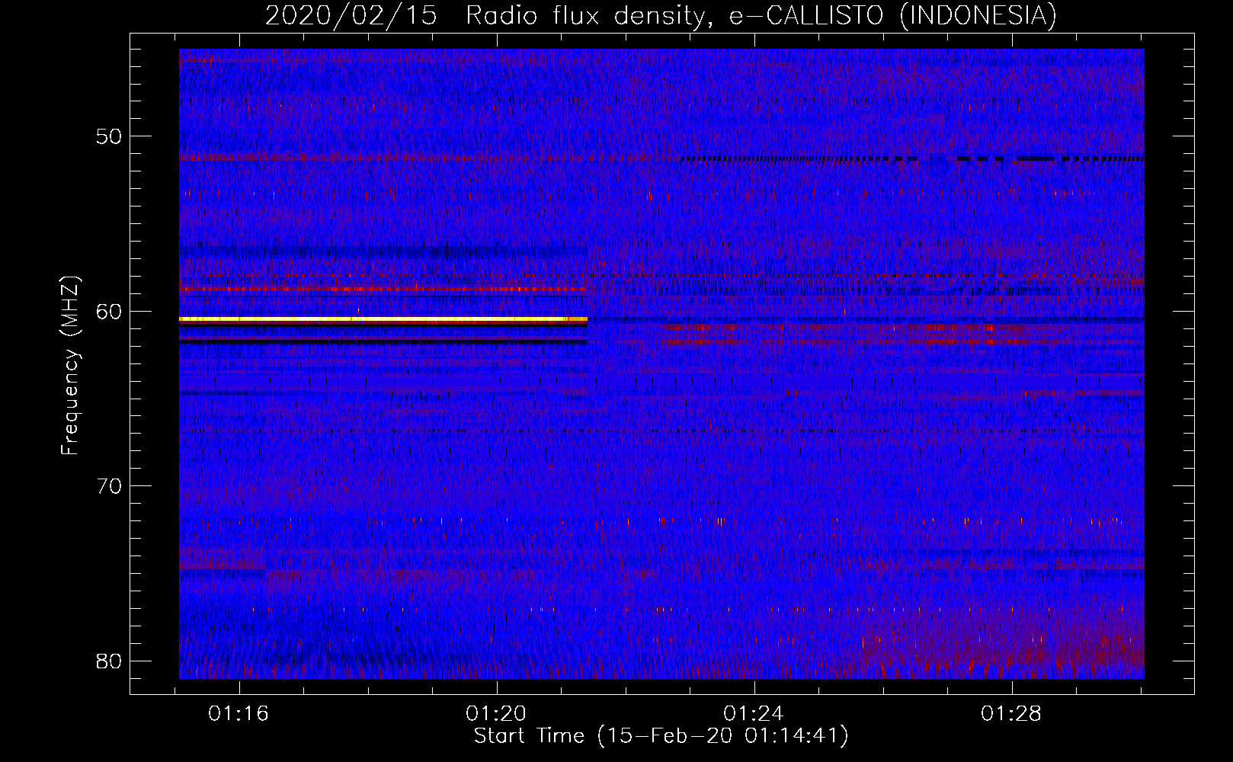Image resolution: width=1233 pixels, height=762 pixels.
Task: Click the '01:20' time tick label
Action: (x=497, y=714)
